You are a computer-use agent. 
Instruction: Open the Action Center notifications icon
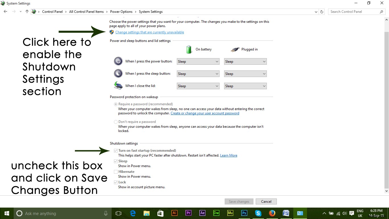point(352,213)
